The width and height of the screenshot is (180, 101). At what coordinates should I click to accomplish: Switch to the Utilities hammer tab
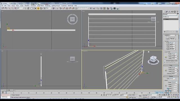coord(177,12)
